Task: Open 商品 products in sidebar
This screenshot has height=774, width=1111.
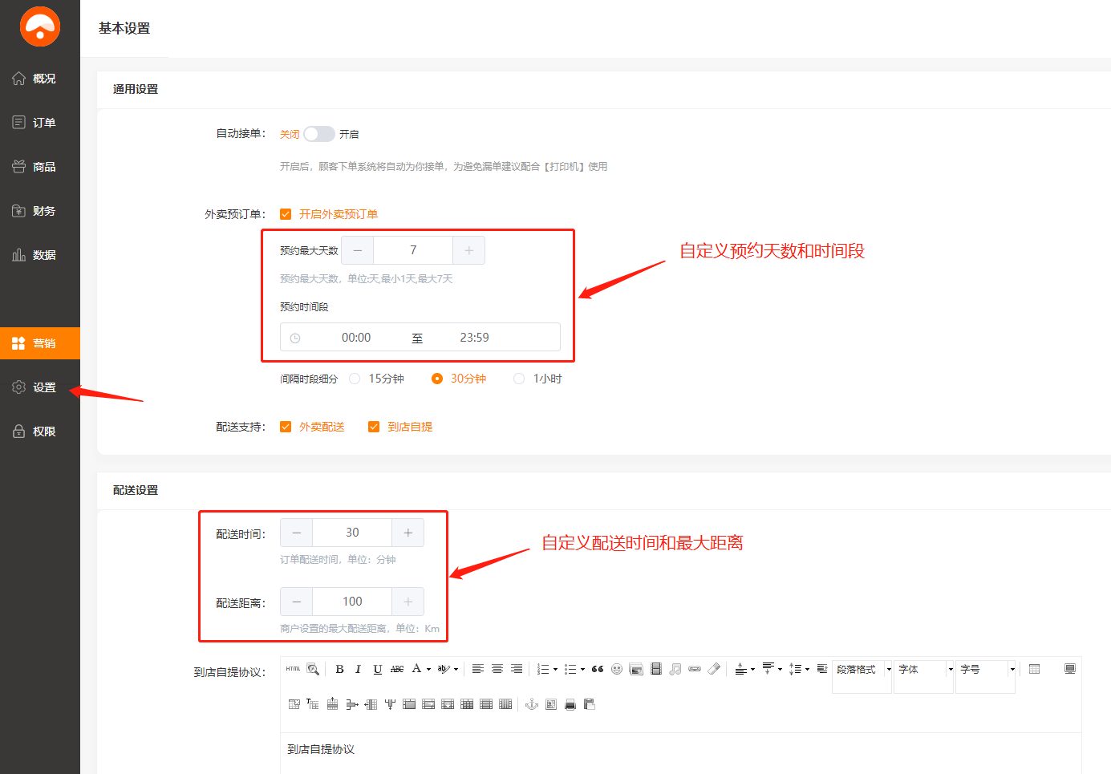Action: [x=40, y=167]
